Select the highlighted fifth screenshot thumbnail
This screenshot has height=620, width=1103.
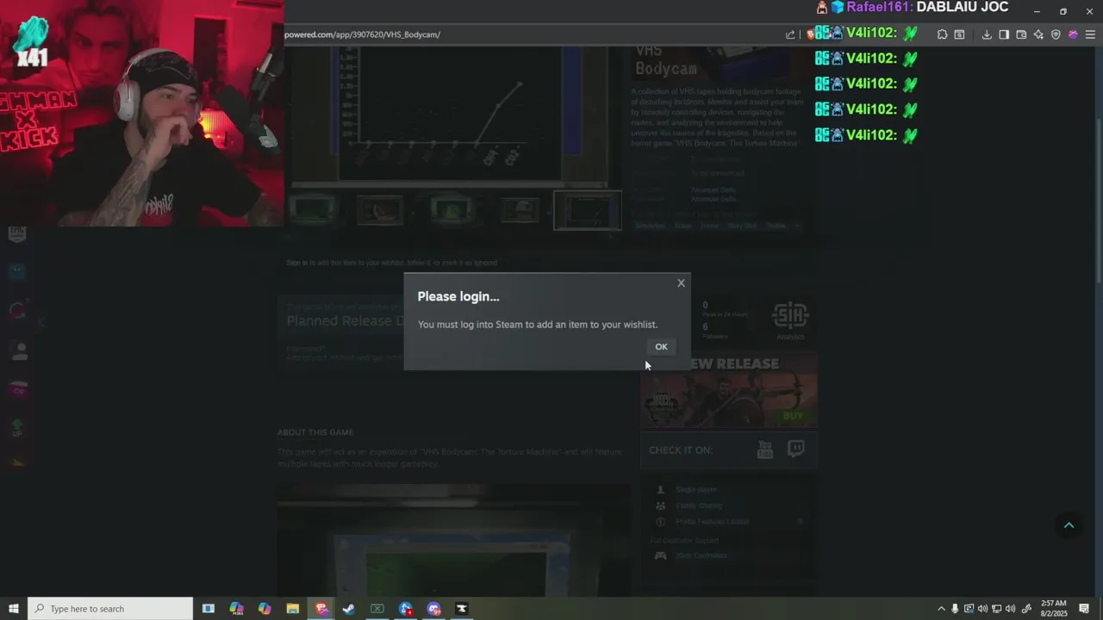(x=588, y=210)
